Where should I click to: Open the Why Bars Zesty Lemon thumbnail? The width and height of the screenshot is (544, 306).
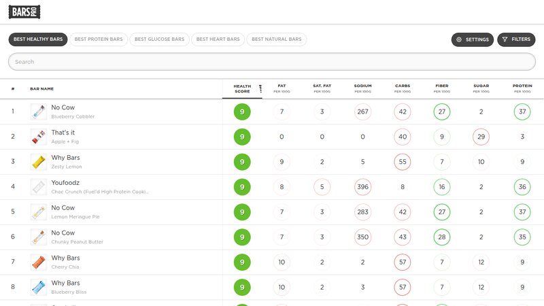pos(39,162)
